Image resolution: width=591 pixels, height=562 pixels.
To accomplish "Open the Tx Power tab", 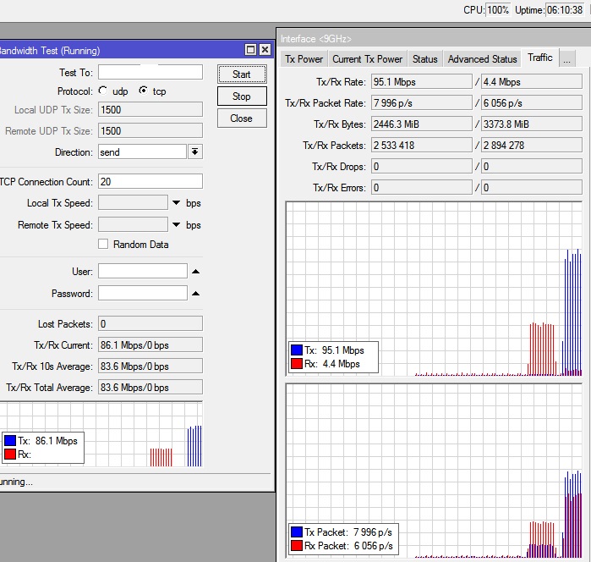I will (x=304, y=59).
